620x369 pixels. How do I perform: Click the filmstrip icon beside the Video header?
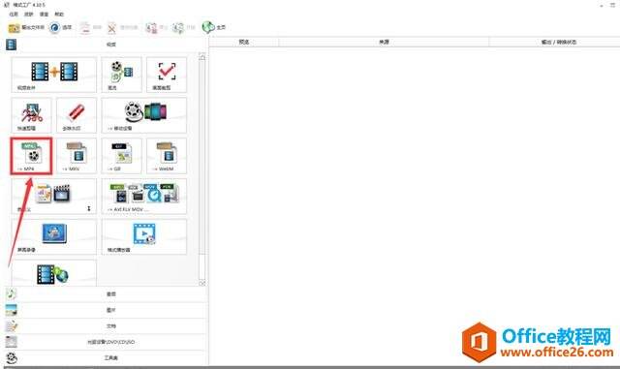(x=11, y=45)
